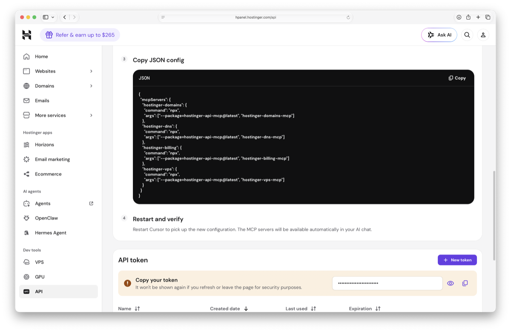
Task: Click the More services icon
Action: coord(26,115)
